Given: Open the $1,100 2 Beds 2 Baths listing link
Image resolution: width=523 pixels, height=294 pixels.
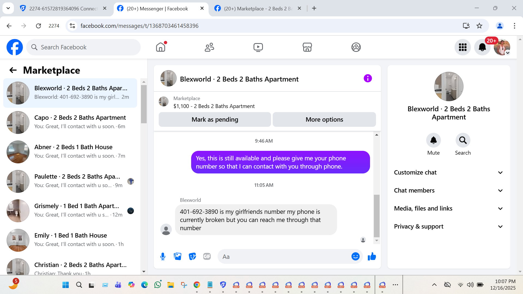Looking at the screenshot, I should coord(214,106).
